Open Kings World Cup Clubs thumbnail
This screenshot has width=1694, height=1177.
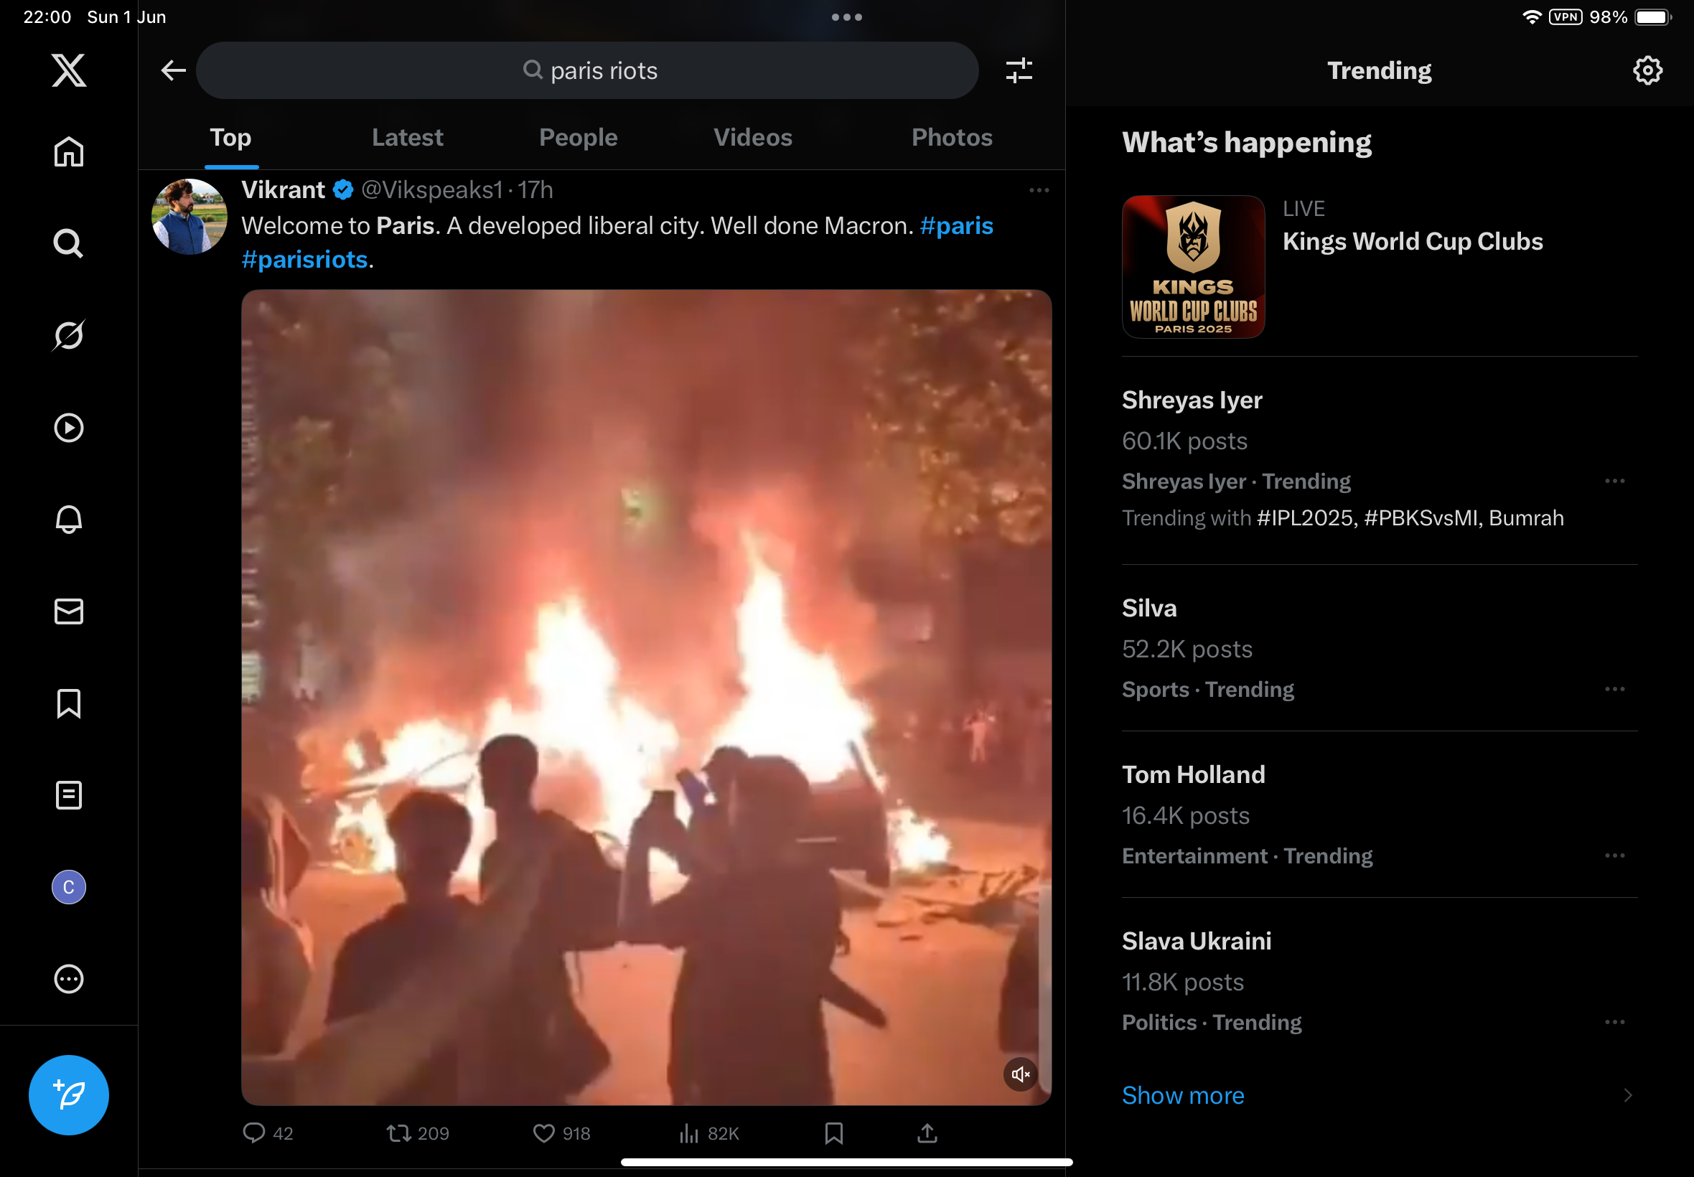point(1193,267)
